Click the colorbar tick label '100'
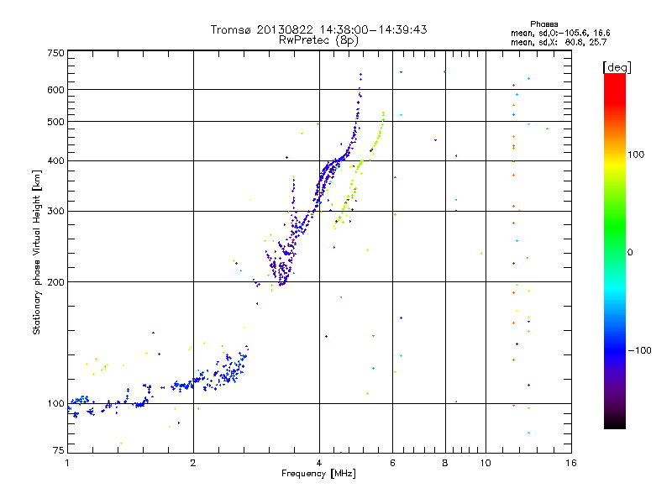Viewport: 672px width, 504px height. click(x=636, y=155)
